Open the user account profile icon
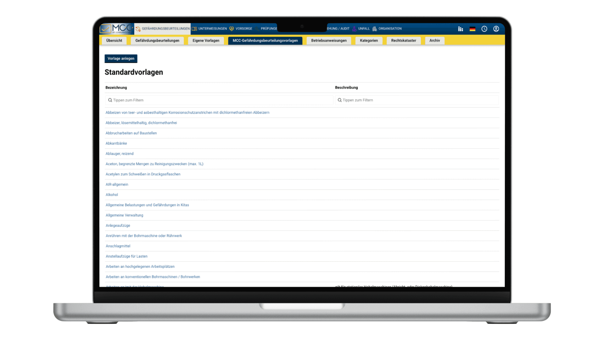The height and width of the screenshot is (340, 604). (496, 29)
